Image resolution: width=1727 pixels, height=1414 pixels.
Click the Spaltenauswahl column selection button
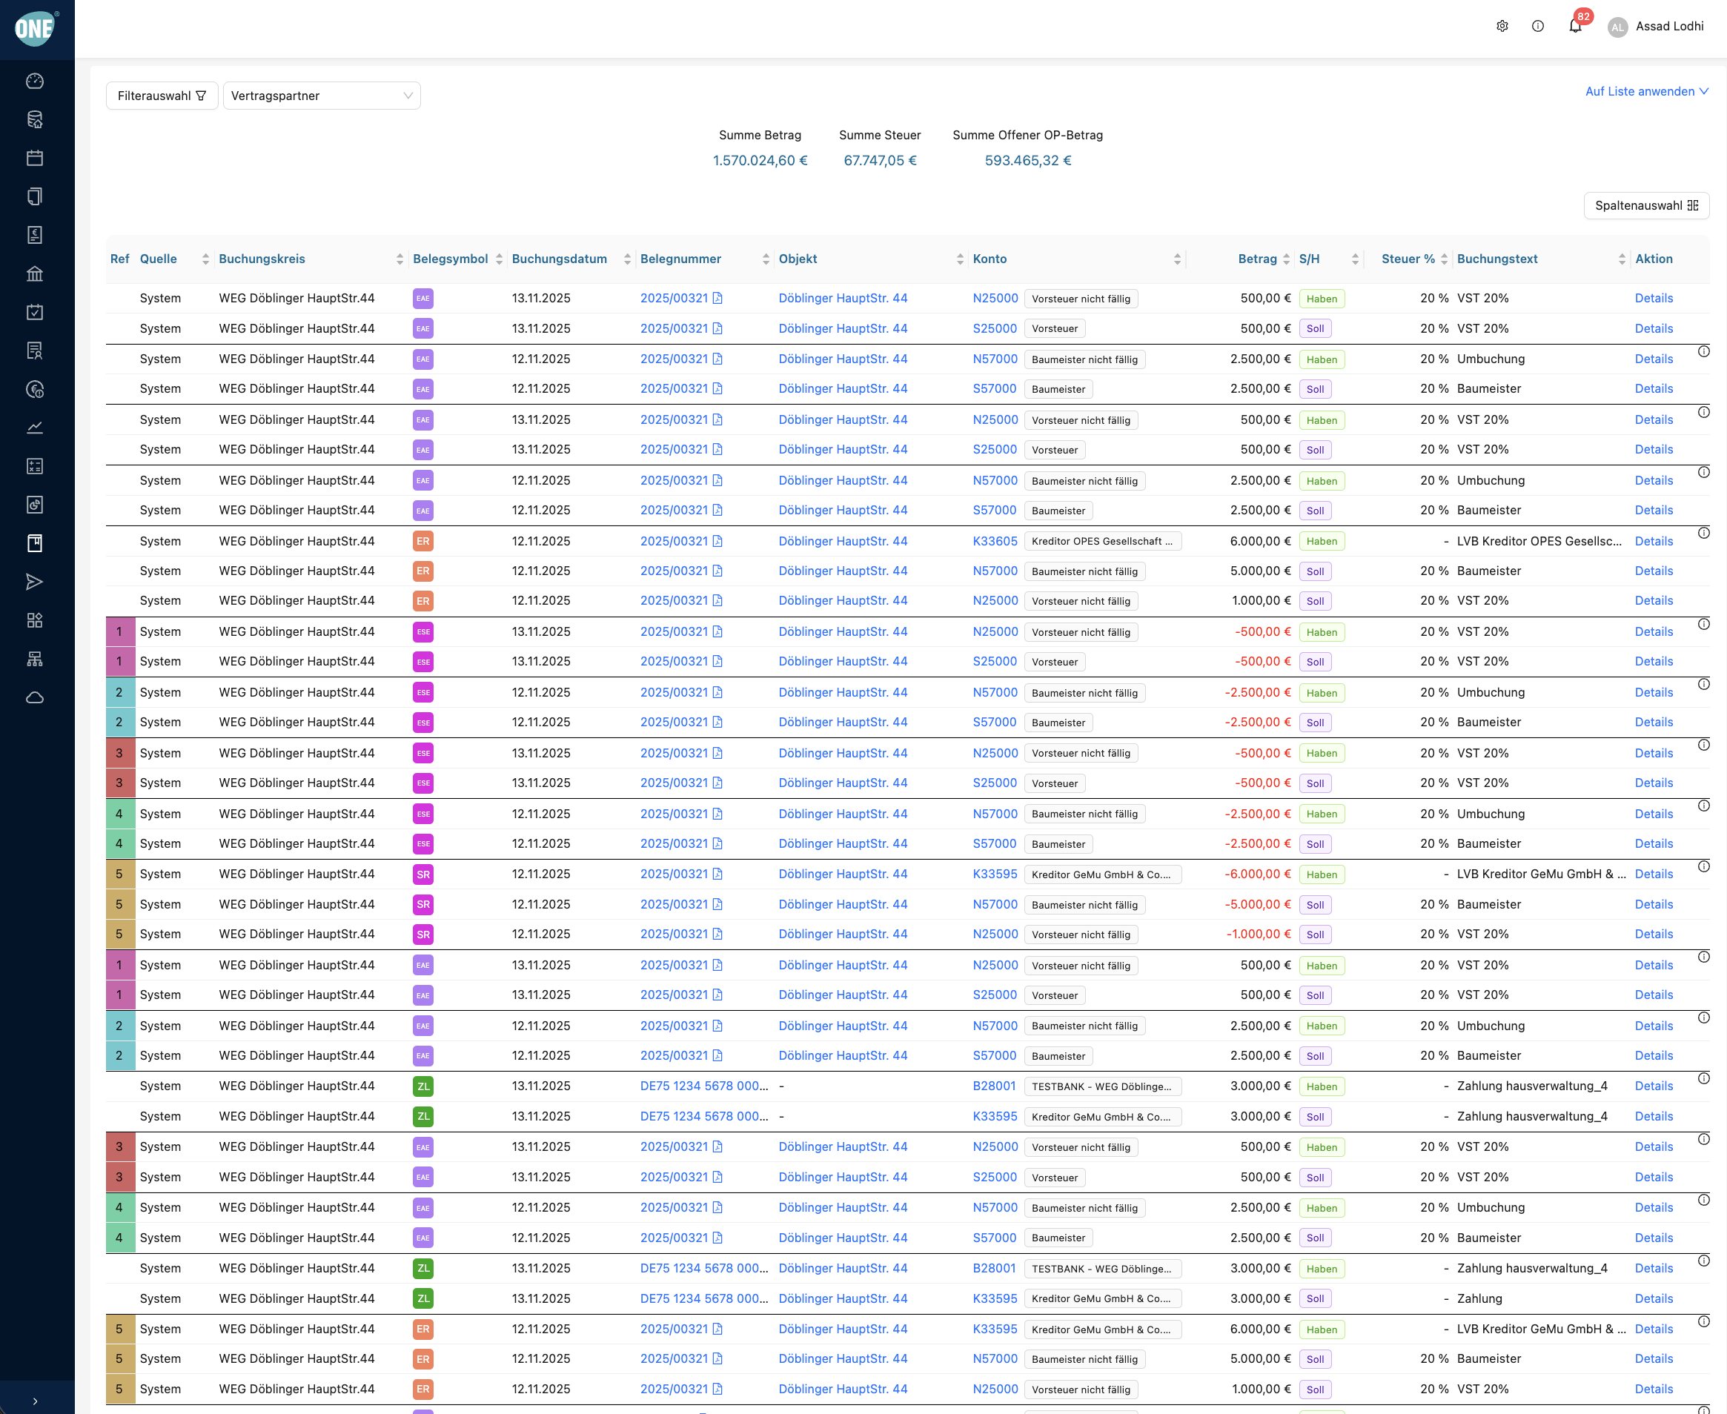(1645, 205)
